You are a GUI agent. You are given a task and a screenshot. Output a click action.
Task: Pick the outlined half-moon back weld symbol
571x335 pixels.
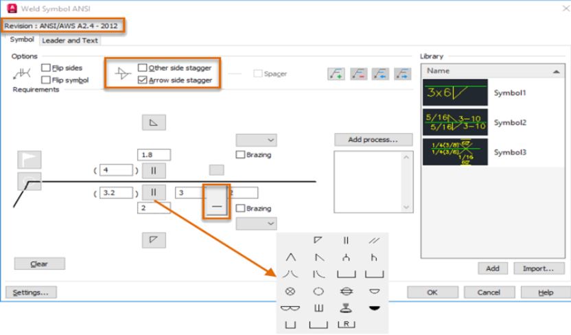(374, 291)
